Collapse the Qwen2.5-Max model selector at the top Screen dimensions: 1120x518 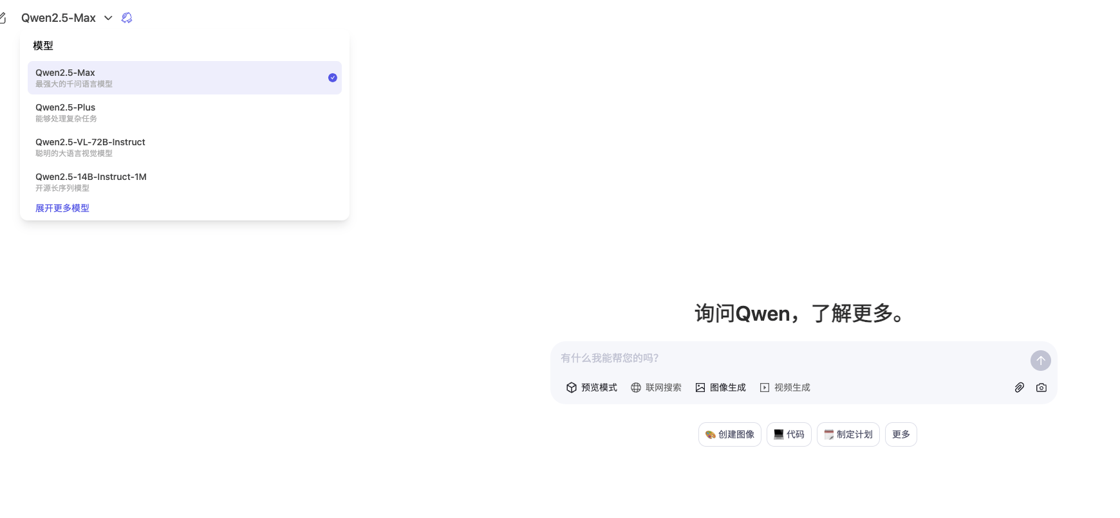pos(67,18)
